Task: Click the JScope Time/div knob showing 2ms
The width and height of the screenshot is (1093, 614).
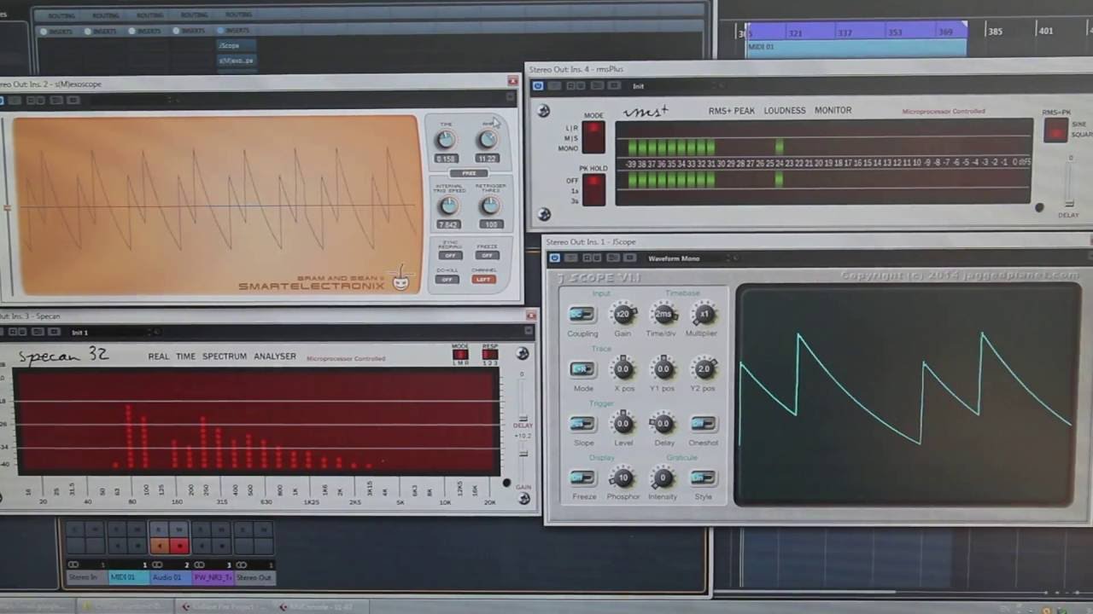Action: (663, 314)
